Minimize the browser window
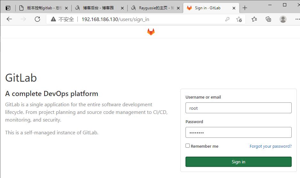Image resolution: width=300 pixels, height=178 pixels. pos(270,5)
